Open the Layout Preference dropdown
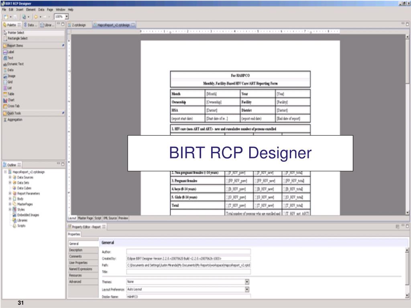This screenshot has width=411, height=308. tap(247, 290)
